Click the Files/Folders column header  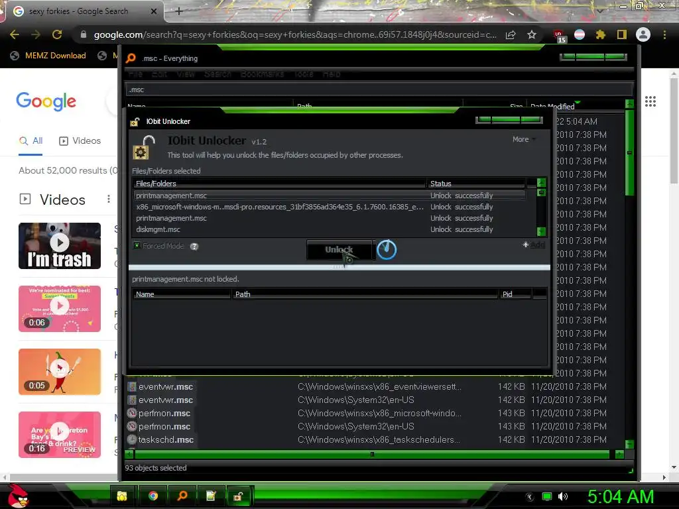pos(279,184)
